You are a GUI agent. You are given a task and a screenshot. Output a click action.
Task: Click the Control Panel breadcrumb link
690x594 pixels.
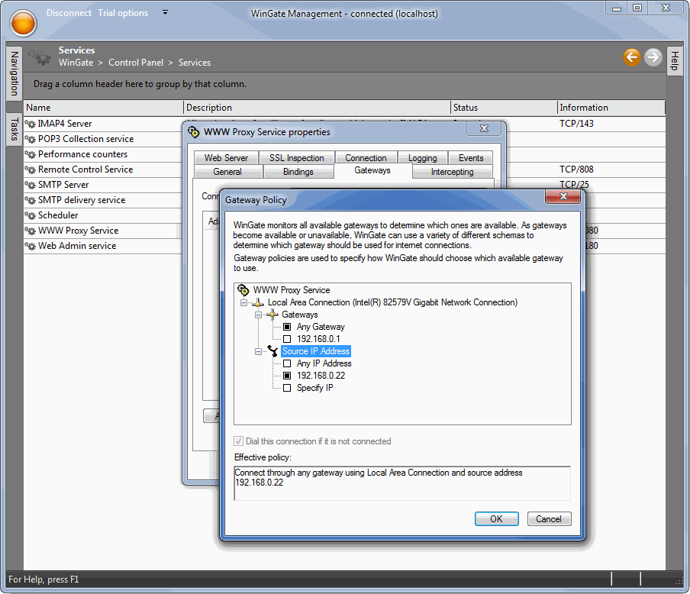136,63
